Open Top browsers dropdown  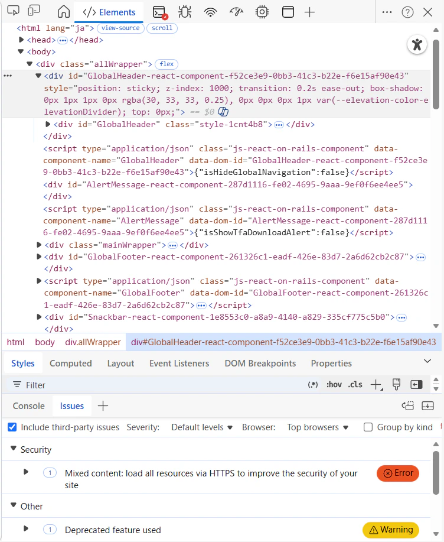318,427
